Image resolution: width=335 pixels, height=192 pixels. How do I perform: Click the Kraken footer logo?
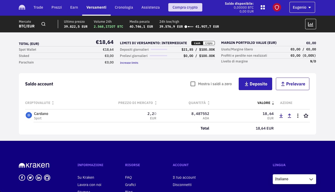[34, 165]
